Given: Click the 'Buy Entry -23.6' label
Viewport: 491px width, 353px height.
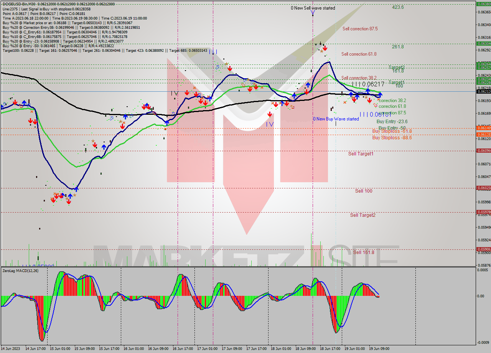Looking at the screenshot, I should [x=392, y=121].
